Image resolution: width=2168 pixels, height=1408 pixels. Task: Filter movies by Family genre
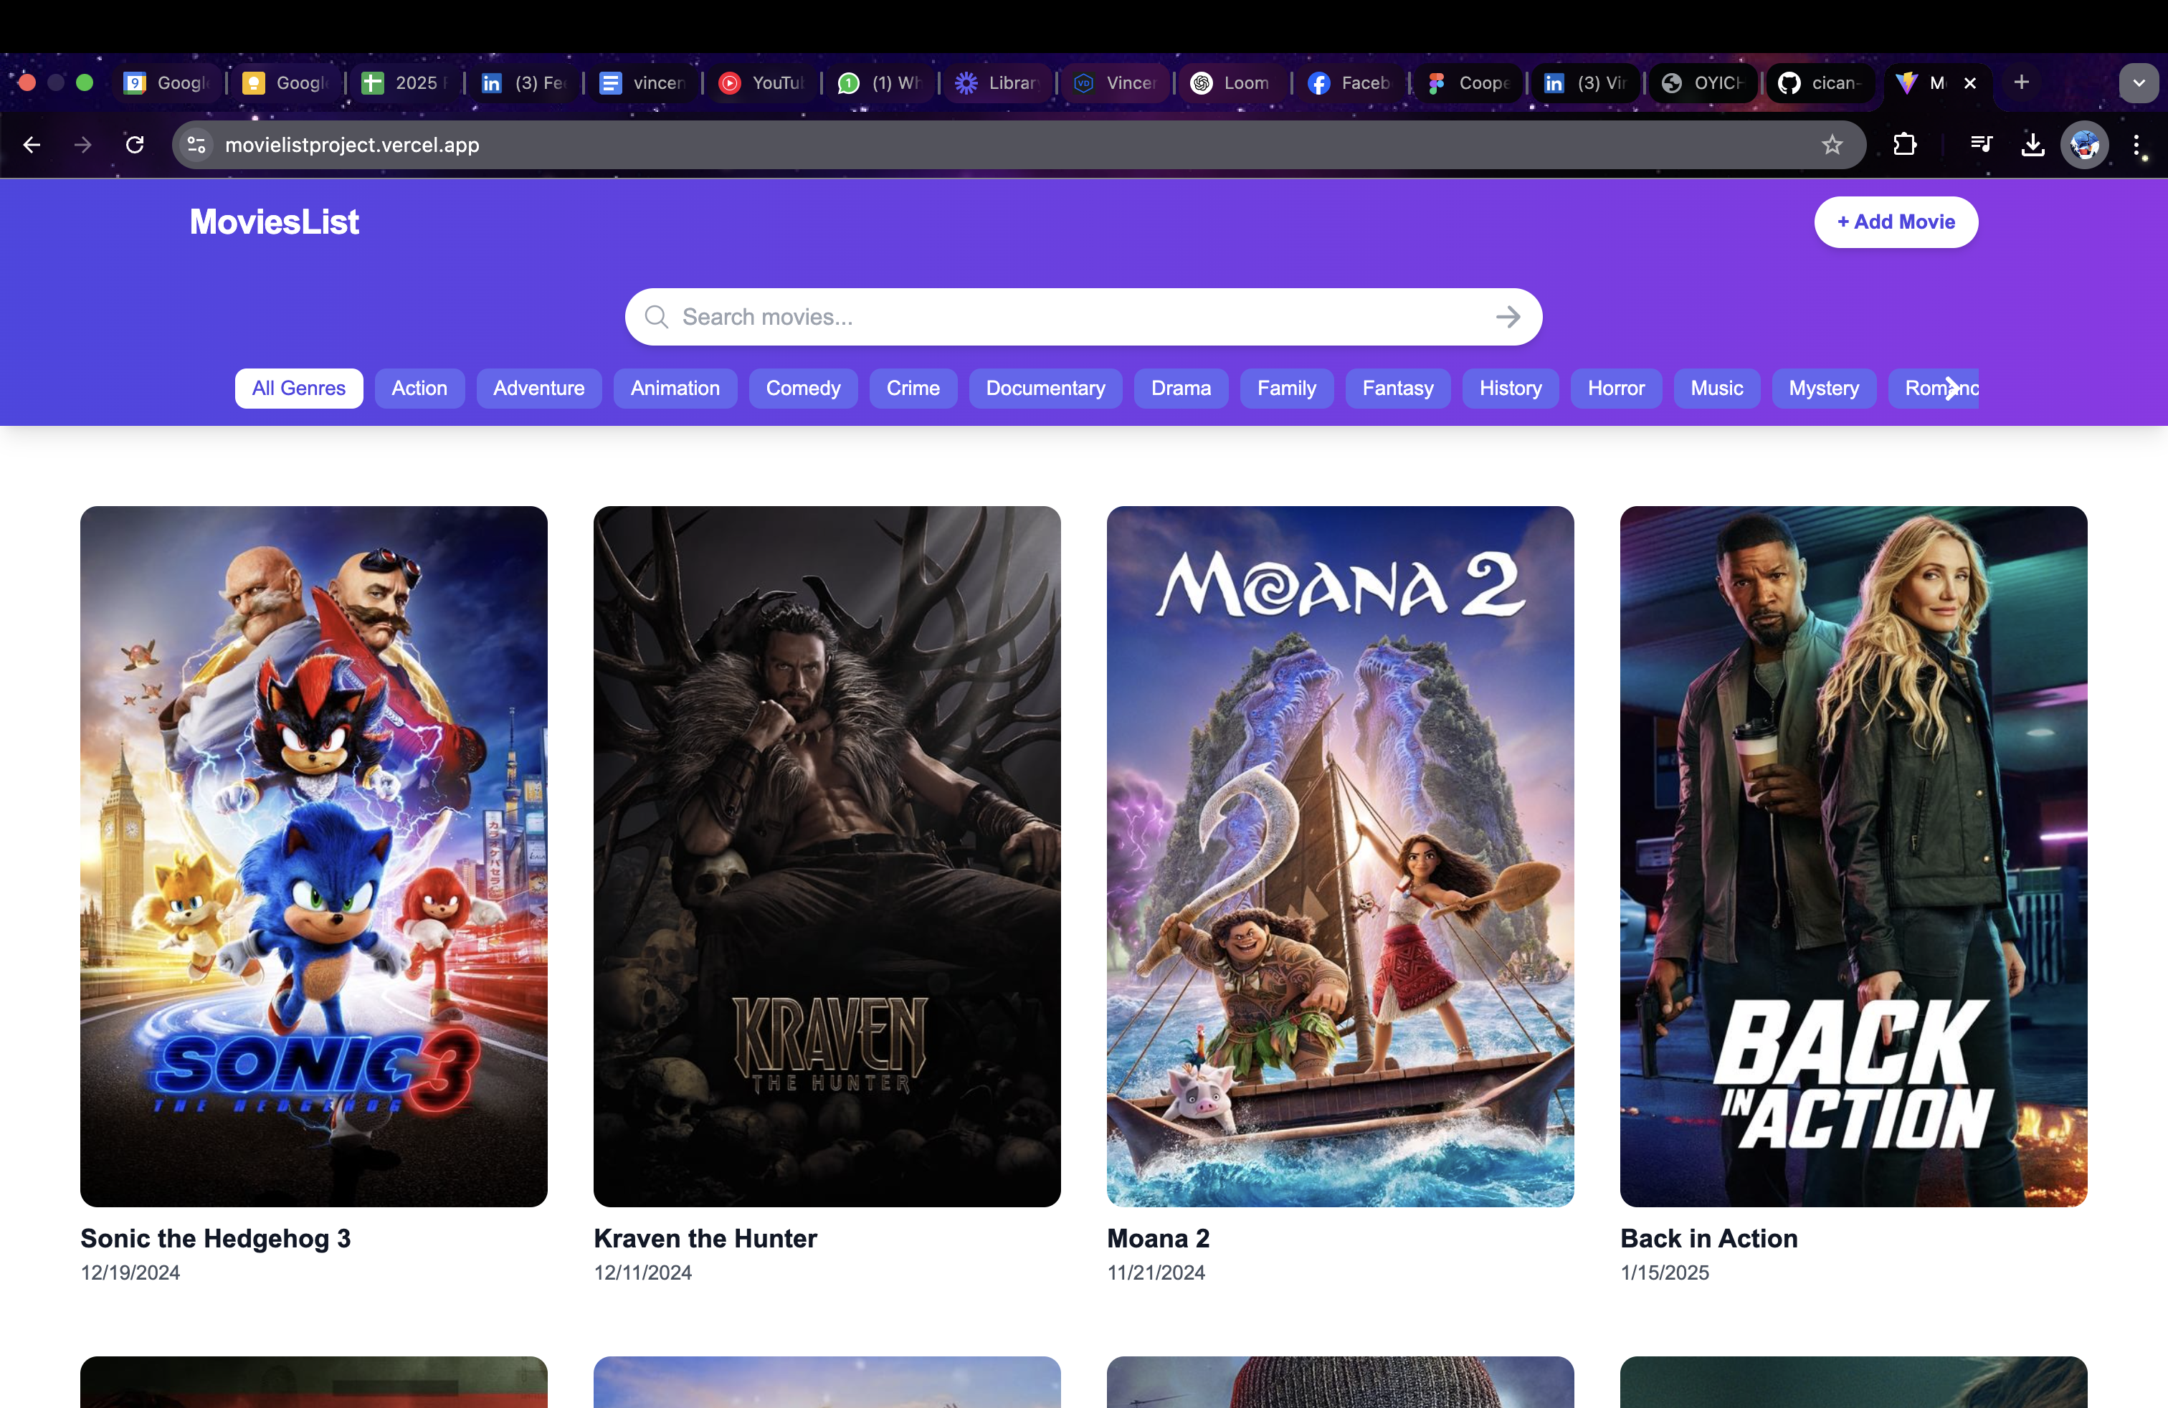click(1286, 388)
